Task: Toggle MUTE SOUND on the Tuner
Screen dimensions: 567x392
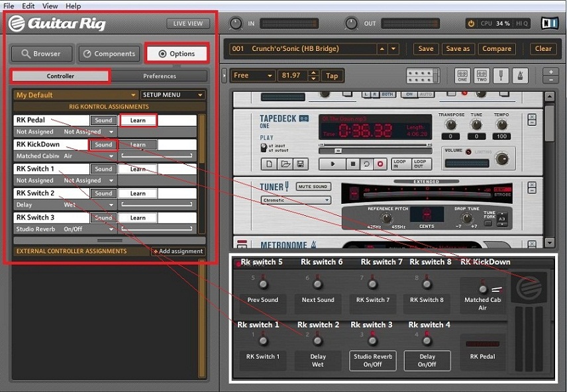Action: pyautogui.click(x=313, y=187)
